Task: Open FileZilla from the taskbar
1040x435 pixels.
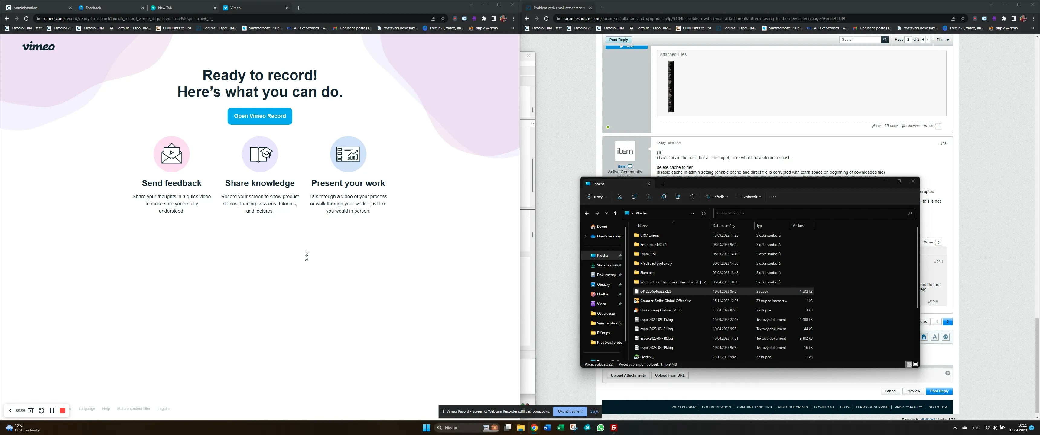Action: [614, 428]
